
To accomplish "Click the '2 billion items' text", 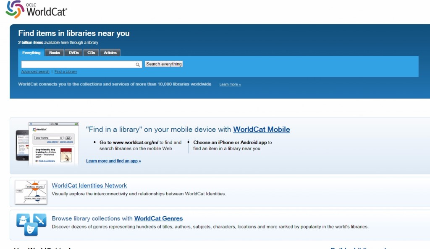I will coord(31,42).
